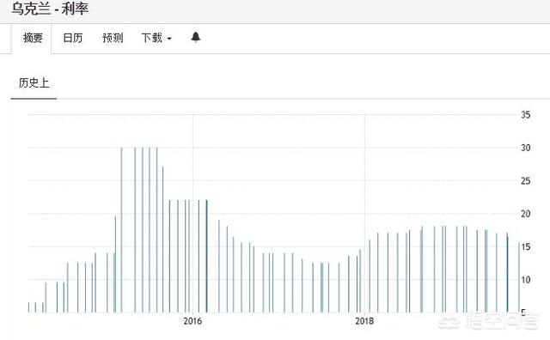Open the 摘要 summary tab
The image size is (550, 340).
(33, 38)
